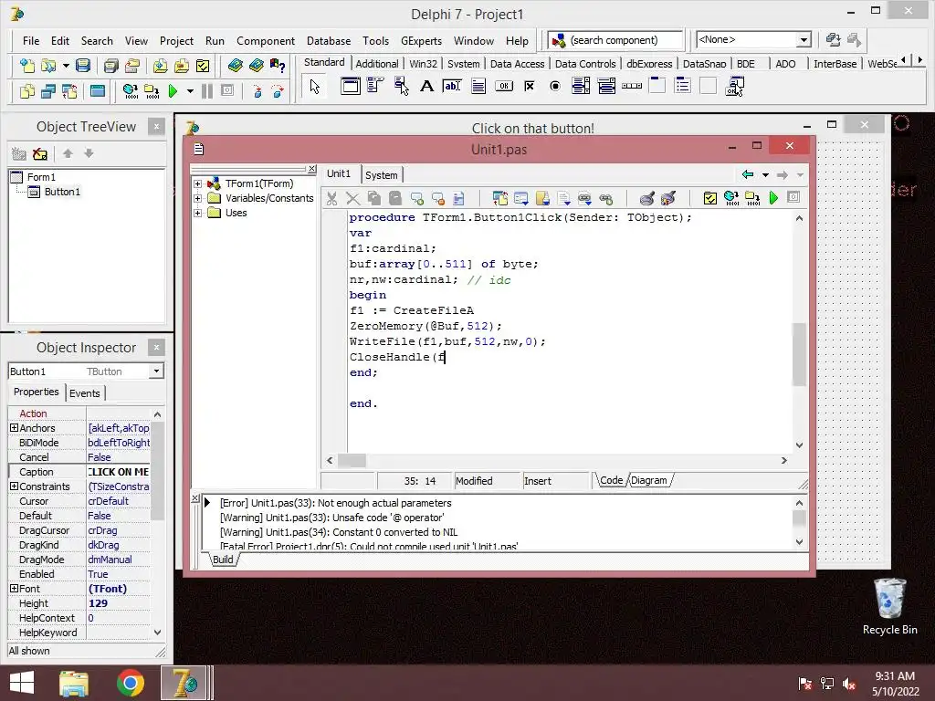Expand the Anchors property
This screenshot has width=935, height=701.
coord(14,428)
